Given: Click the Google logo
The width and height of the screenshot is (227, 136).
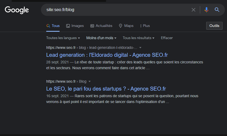Looking at the screenshot, I should coord(17,10).
